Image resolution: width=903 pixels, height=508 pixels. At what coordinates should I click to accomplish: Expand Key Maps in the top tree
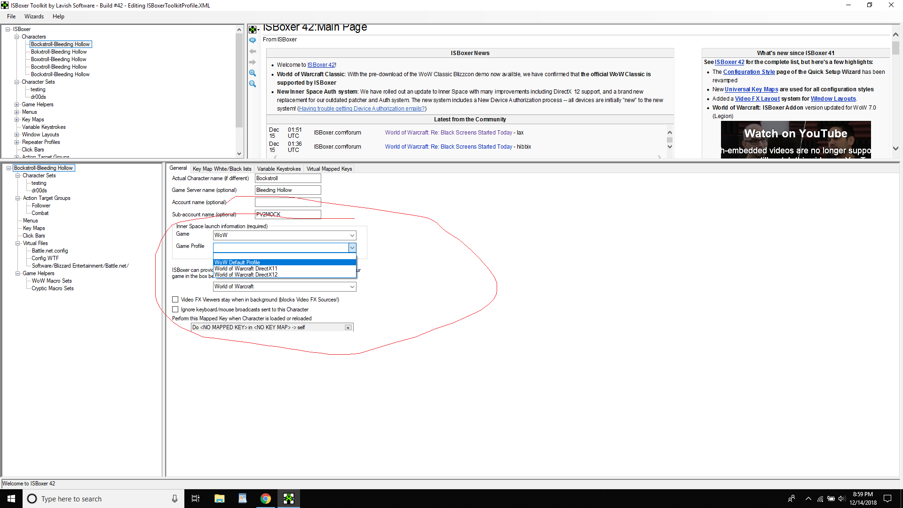(x=16, y=119)
